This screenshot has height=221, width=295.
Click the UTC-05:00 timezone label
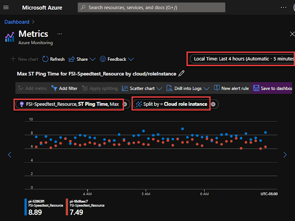(x=269, y=194)
